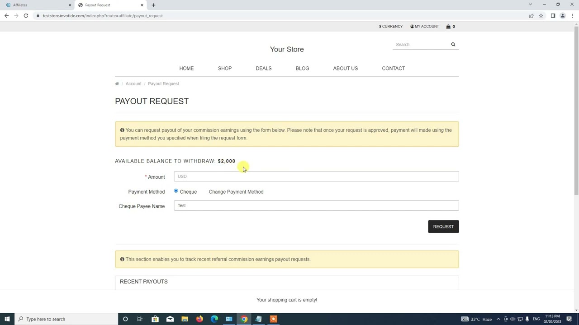The width and height of the screenshot is (579, 325).
Task: Open the Mail app on taskbar
Action: (x=170, y=319)
